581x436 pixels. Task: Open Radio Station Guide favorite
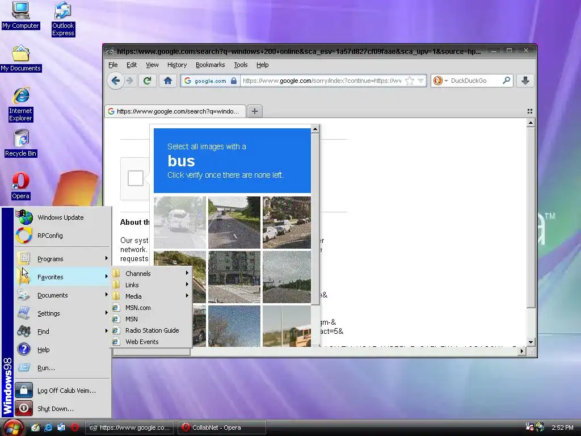151,330
